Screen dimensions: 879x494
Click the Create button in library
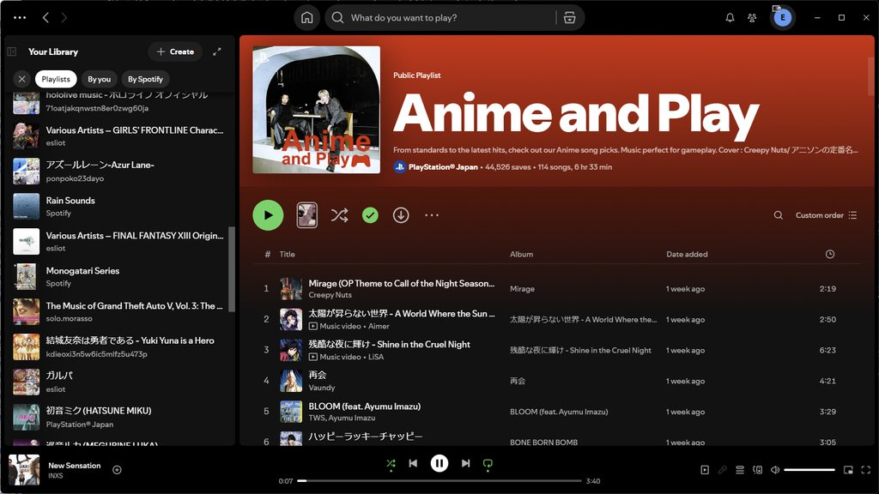(175, 51)
